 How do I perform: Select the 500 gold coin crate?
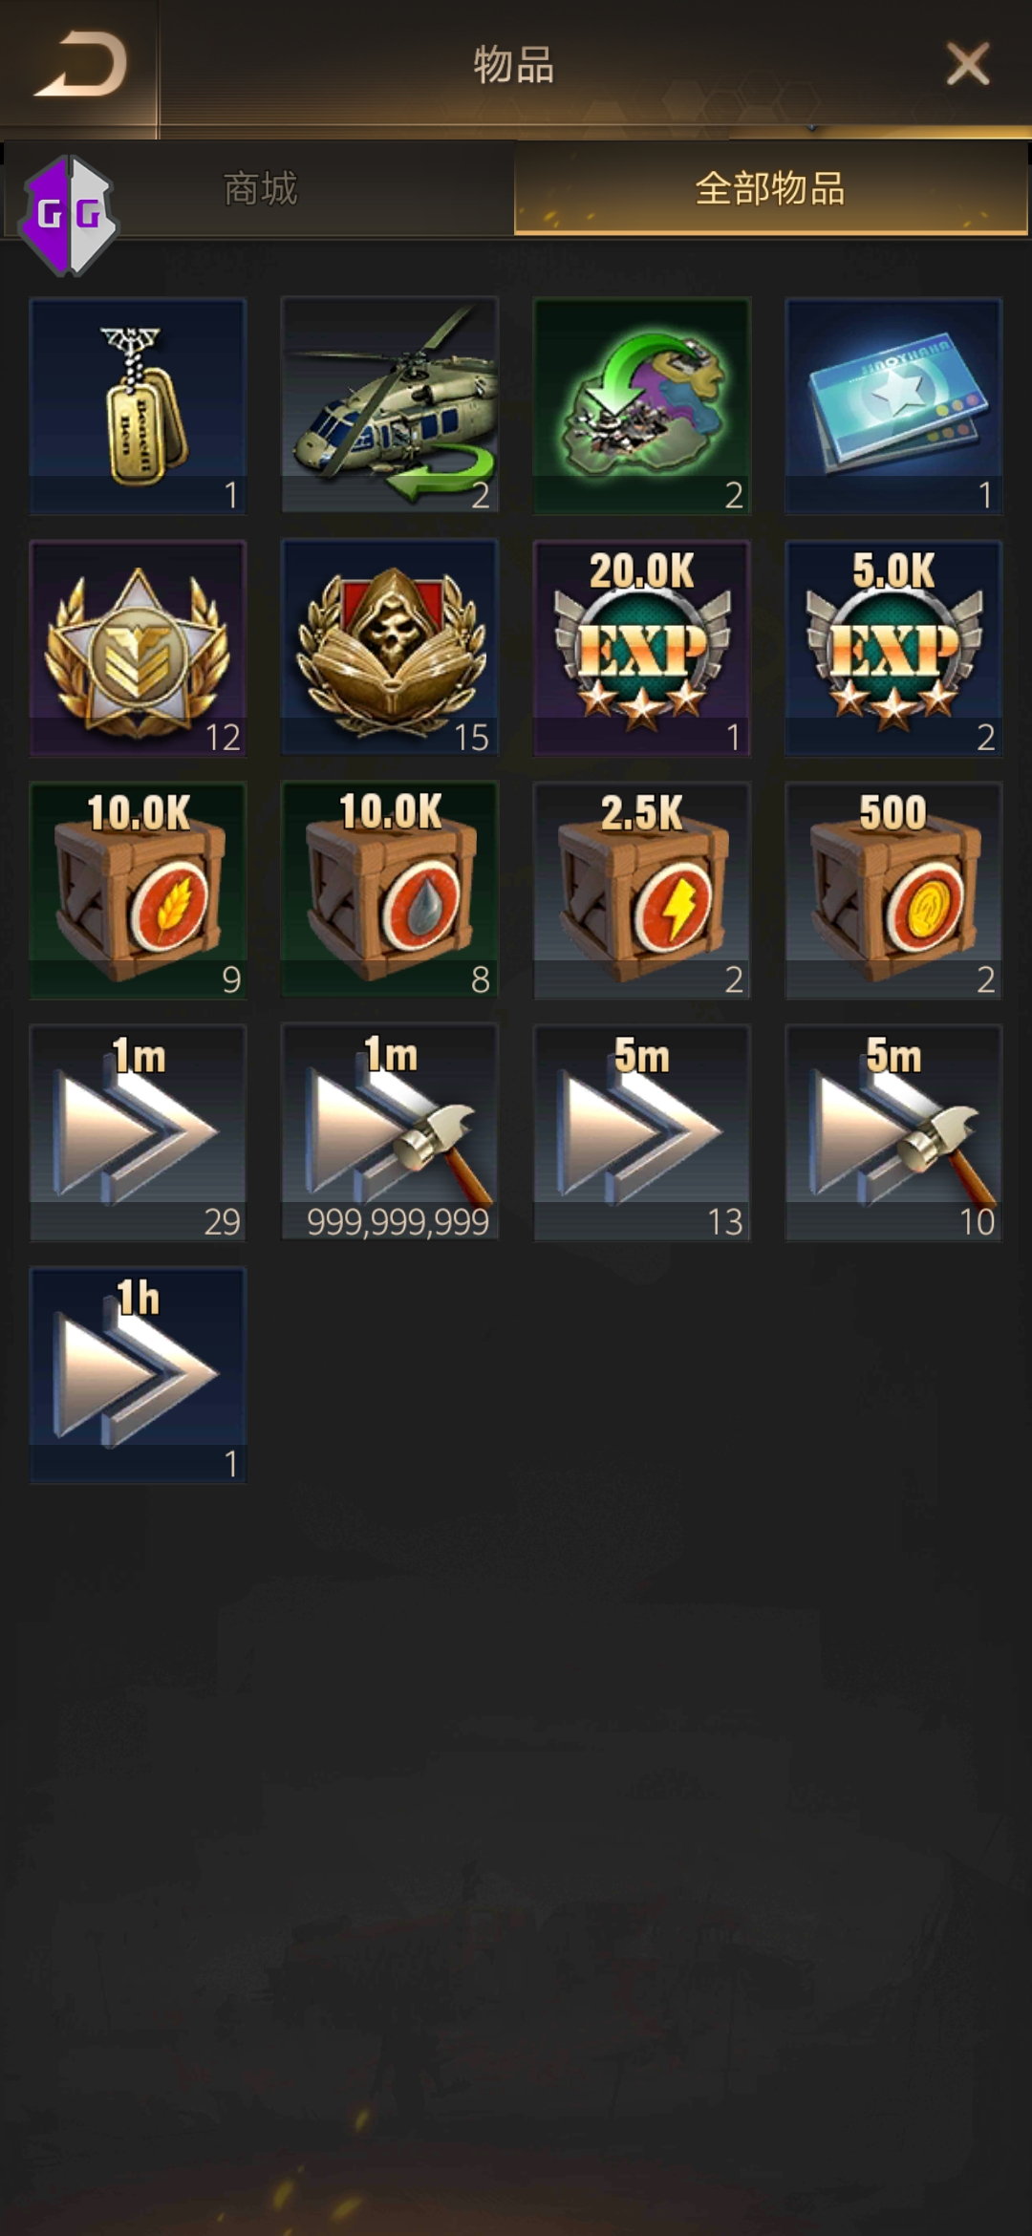[x=893, y=891]
